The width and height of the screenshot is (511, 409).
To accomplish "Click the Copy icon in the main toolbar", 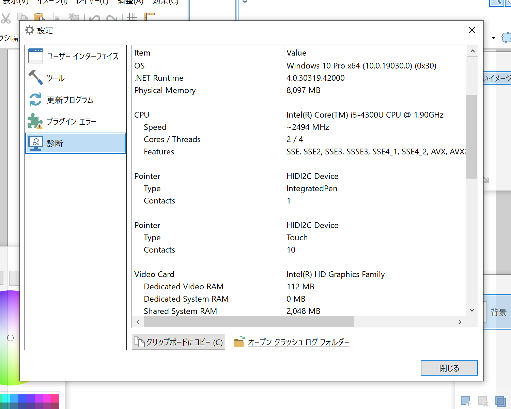I will (x=22, y=17).
